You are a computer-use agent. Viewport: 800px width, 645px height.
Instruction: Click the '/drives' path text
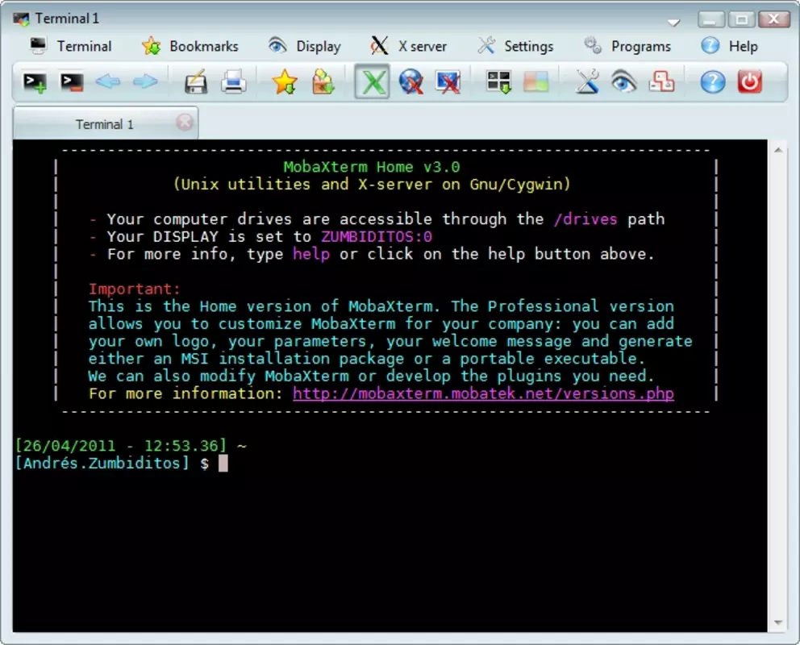[585, 219]
